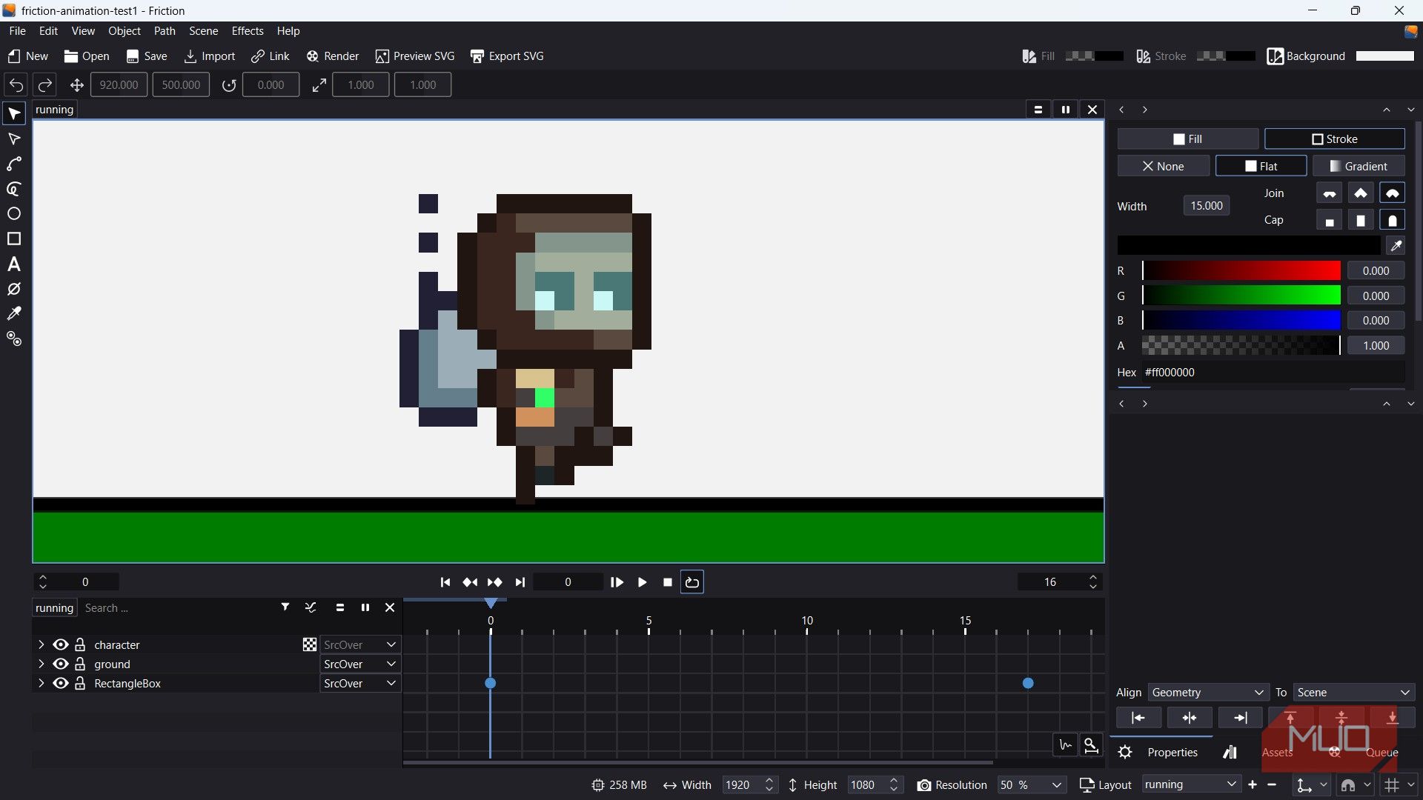
Task: Click the play-from-start preview button
Action: coord(617,583)
